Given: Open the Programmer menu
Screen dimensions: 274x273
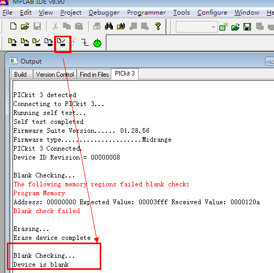Looking at the screenshot, I should [146, 13].
